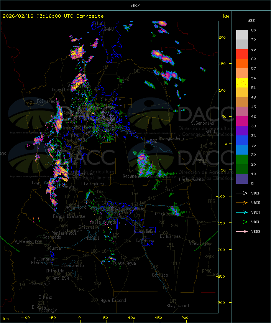Click the Pampa_Diamante map label

point(69,216)
